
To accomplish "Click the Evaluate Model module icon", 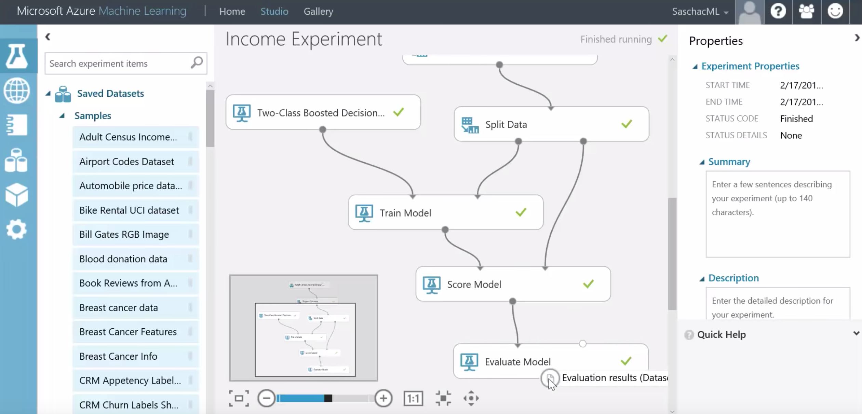I will pyautogui.click(x=469, y=362).
